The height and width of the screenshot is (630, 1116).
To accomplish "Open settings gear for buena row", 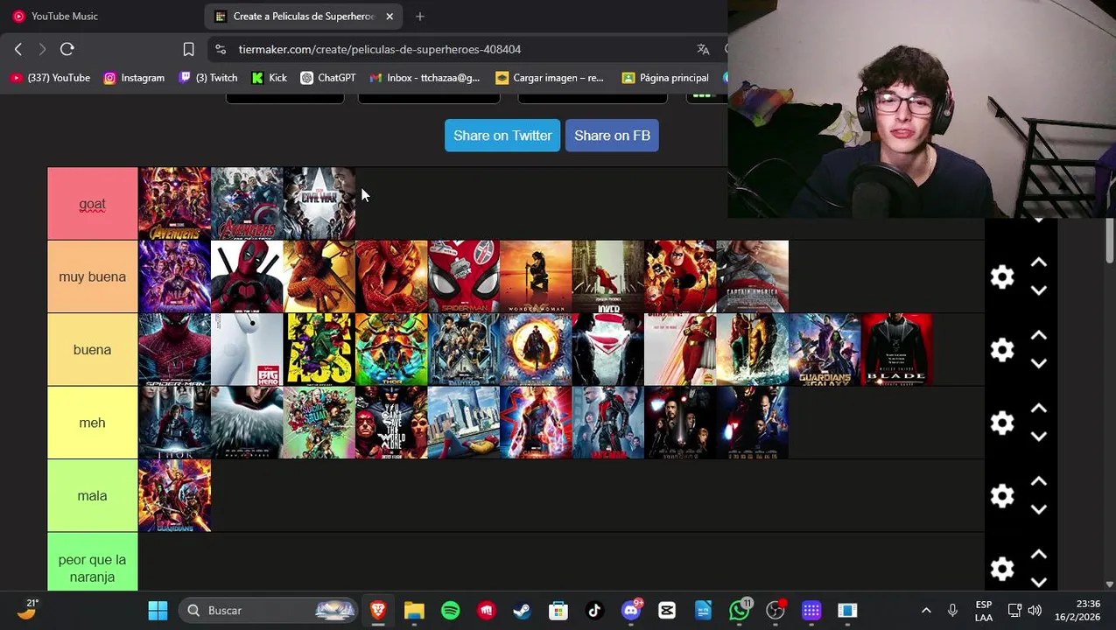I will 1002,350.
